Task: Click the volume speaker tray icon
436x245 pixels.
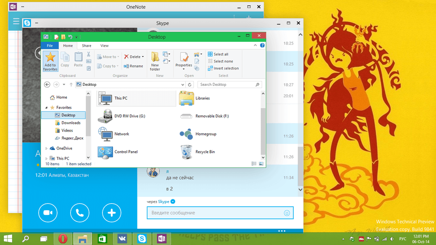Action: pyautogui.click(x=392, y=239)
